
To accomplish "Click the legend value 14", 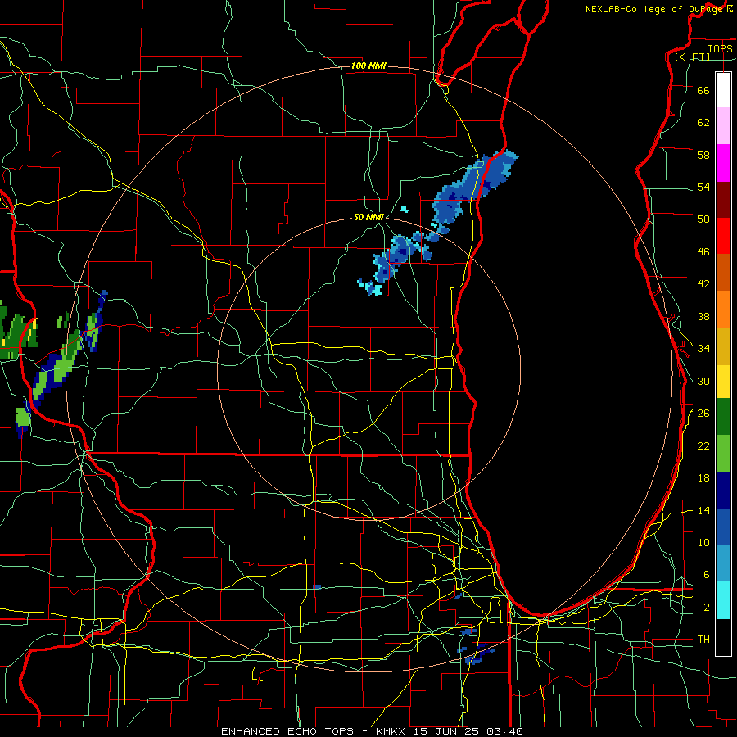I will tap(703, 510).
